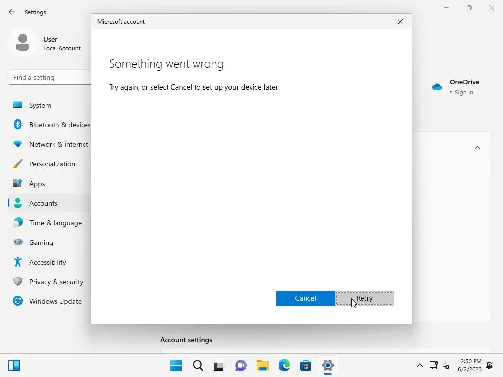Viewport: 503px width, 377px height.
Task: Select Gaming menu label
Action: 41,242
